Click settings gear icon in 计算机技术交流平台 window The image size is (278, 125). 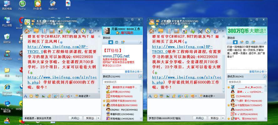215,31
